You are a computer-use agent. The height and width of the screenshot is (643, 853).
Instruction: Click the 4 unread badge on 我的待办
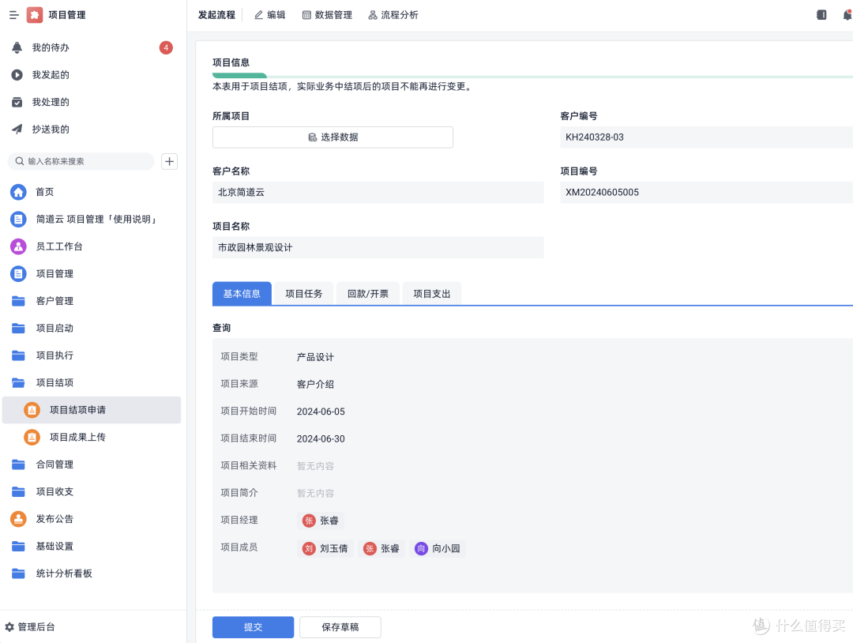click(166, 47)
